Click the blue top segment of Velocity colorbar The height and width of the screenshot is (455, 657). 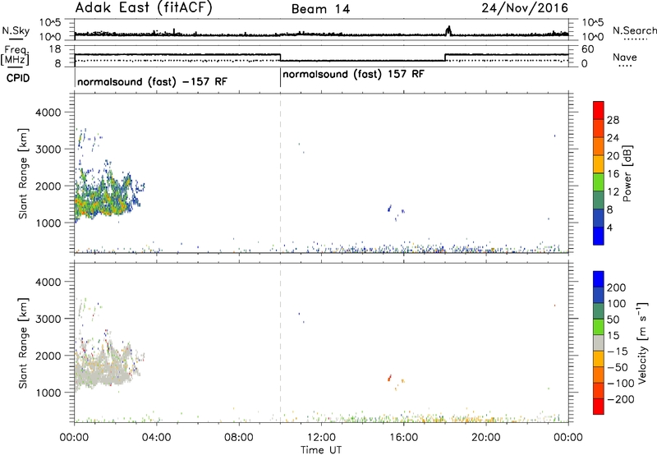click(x=599, y=279)
